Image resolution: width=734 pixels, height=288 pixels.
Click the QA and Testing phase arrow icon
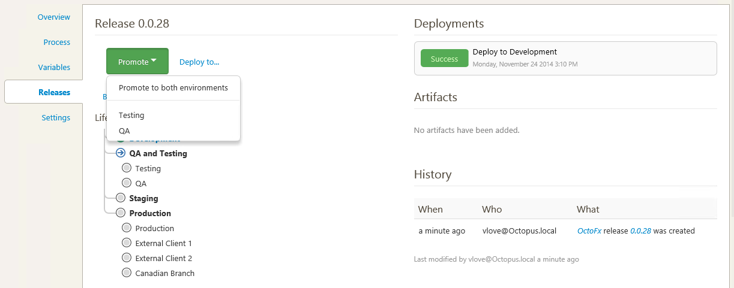[x=121, y=153]
